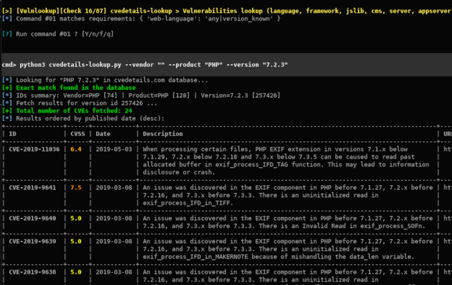This screenshot has width=452, height=285.
Task: Click the question mark prompt icon
Action: 7,34
